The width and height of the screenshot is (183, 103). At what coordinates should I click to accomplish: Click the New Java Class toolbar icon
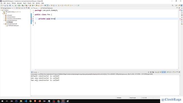click(33, 5)
